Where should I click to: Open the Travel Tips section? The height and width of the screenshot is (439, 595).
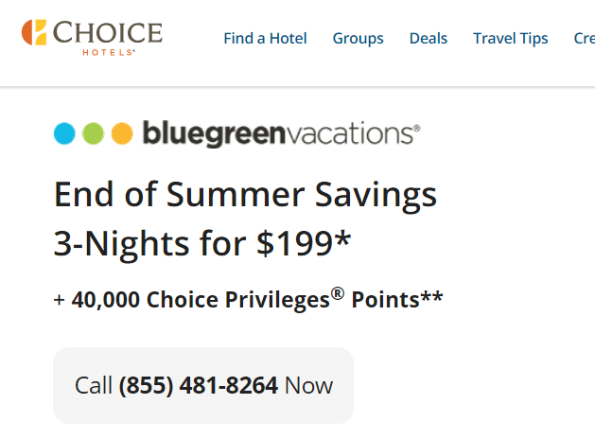(511, 39)
